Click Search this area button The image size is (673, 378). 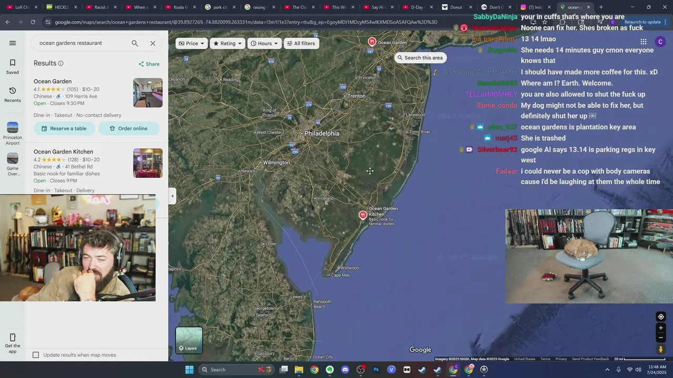(x=420, y=58)
